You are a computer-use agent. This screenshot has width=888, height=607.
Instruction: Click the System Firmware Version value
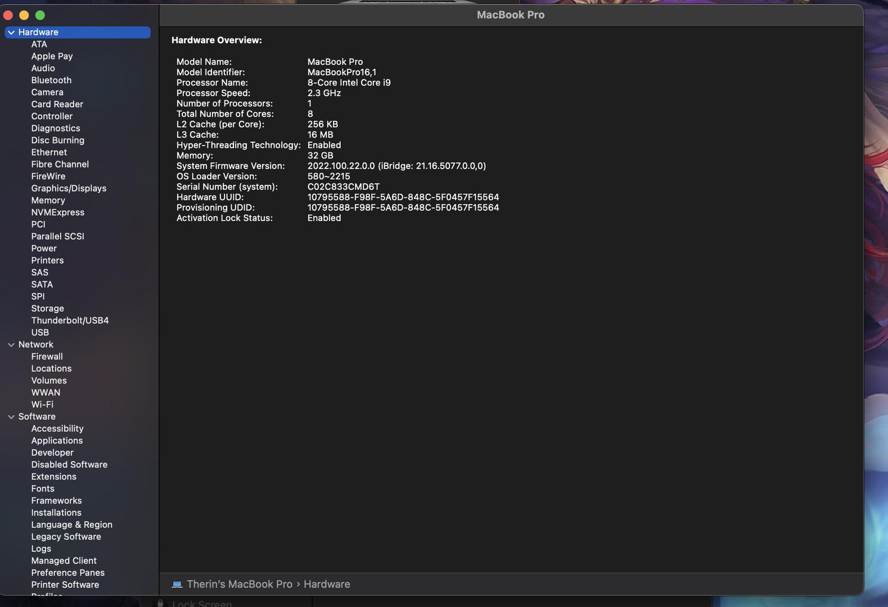pos(396,166)
